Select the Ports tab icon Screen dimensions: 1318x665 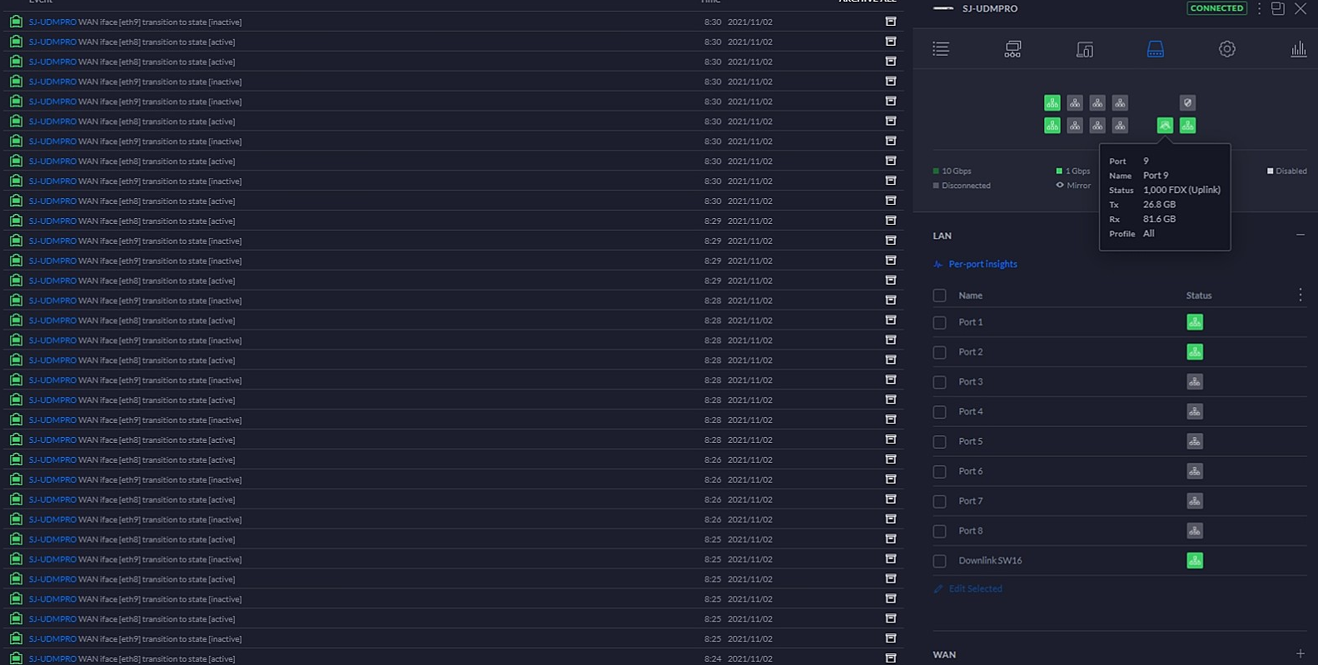1156,49
